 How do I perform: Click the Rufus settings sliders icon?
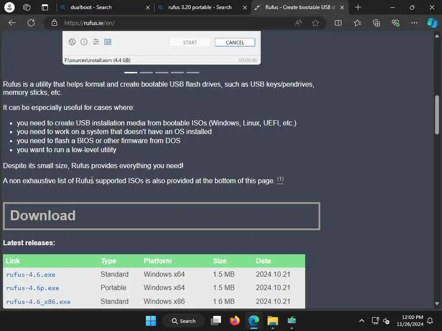[96, 42]
